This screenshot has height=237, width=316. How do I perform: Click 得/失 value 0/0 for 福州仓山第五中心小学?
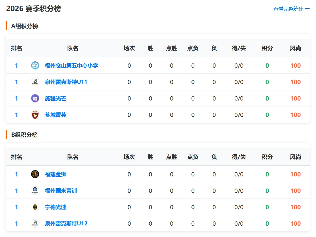click(239, 65)
